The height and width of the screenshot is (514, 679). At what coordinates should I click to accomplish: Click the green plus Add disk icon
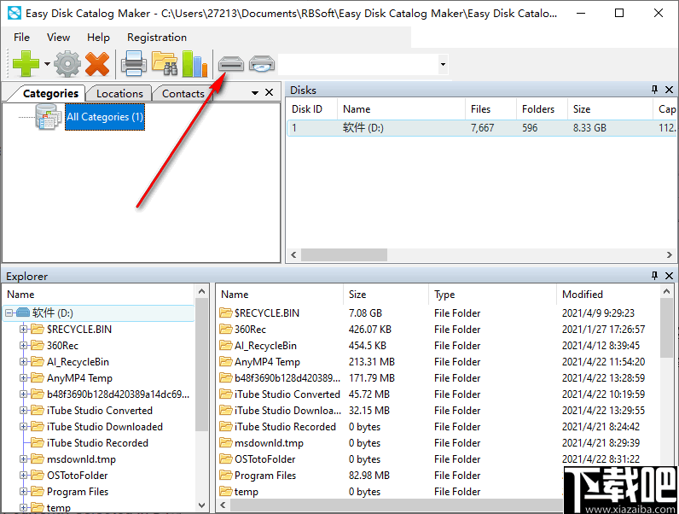point(26,64)
